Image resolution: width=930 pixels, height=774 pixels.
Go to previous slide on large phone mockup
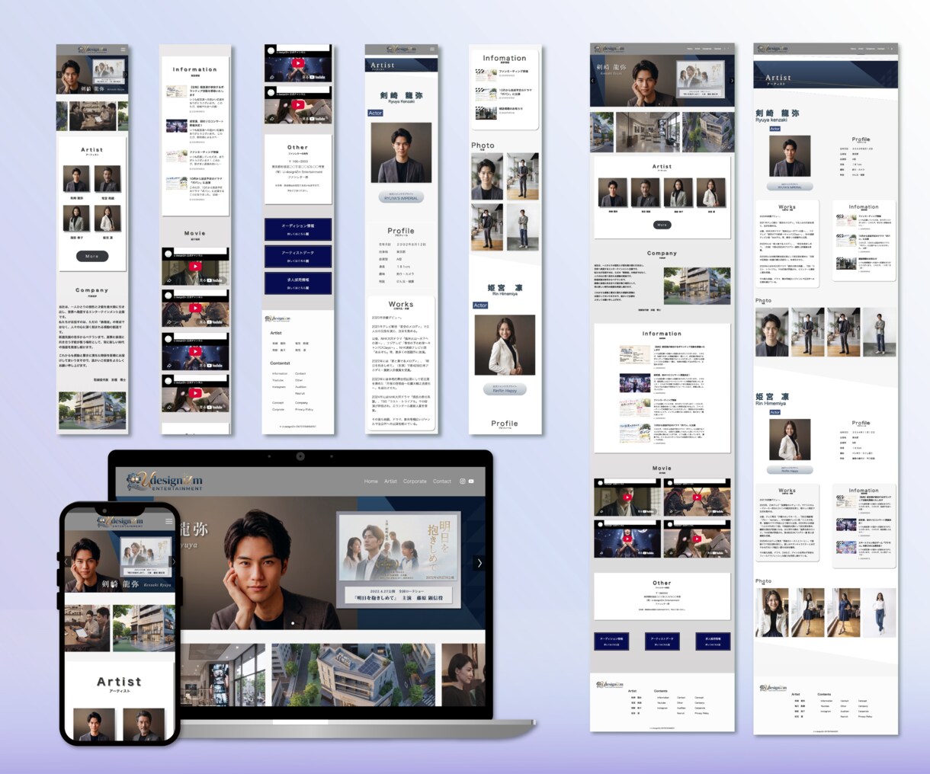pos(69,562)
